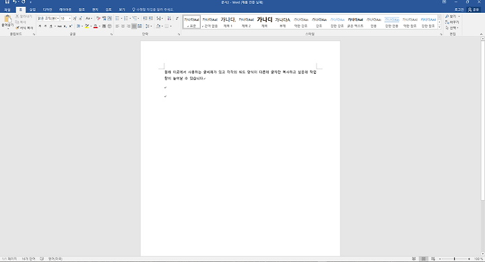
Task: Open language setting in status bar
Action: [55, 259]
